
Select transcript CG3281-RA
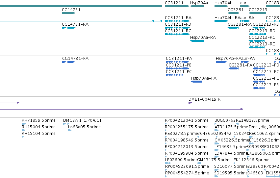[233, 28]
